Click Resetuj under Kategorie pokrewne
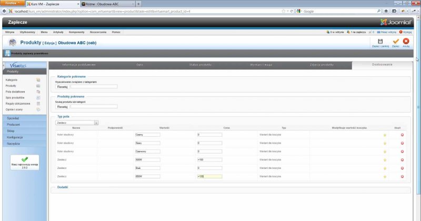 (62, 87)
